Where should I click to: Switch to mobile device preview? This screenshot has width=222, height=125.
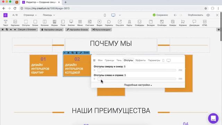coord(105,15)
